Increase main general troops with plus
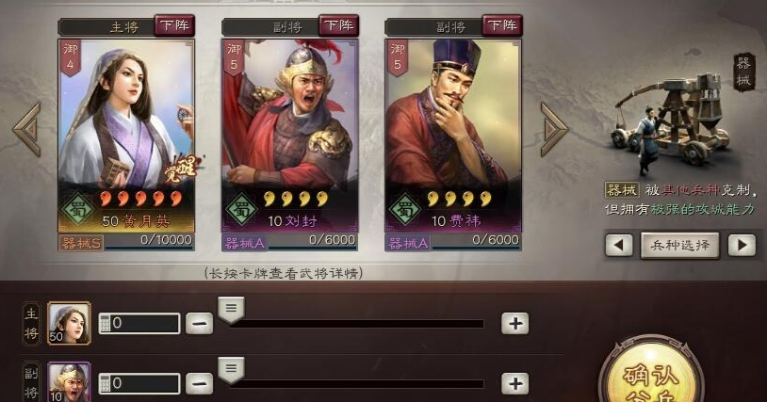Viewport: 767px width, 402px height. tap(515, 323)
